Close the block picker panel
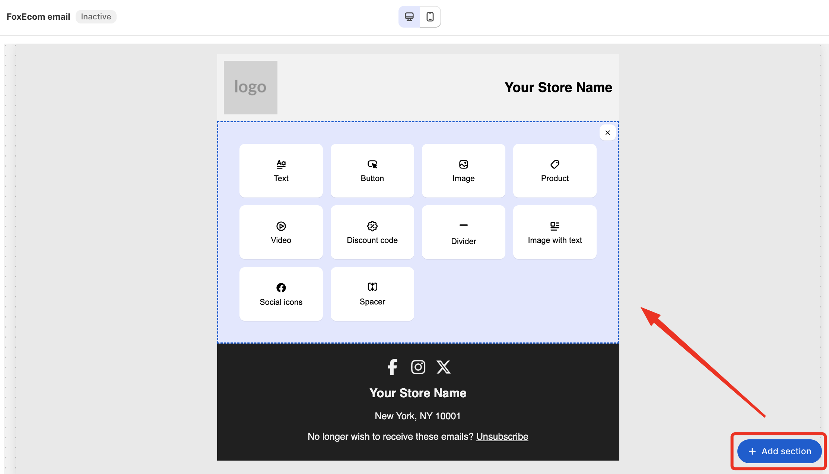 pyautogui.click(x=607, y=133)
